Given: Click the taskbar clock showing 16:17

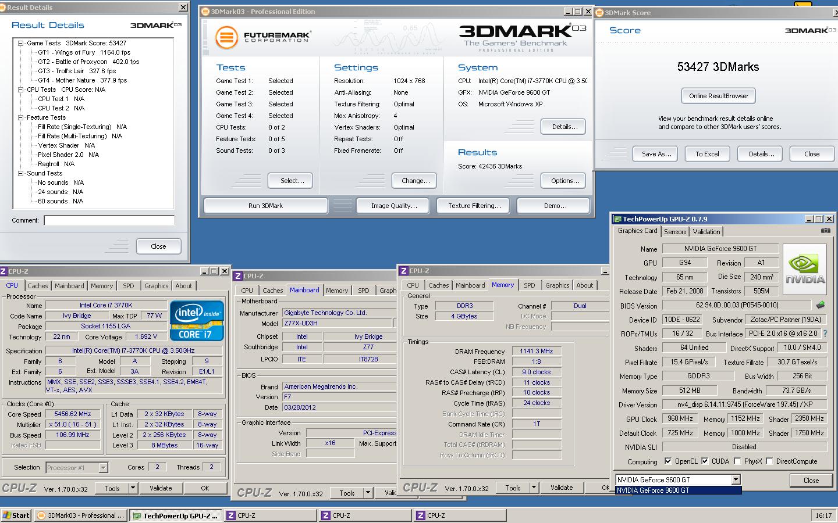Looking at the screenshot, I should coord(823,515).
